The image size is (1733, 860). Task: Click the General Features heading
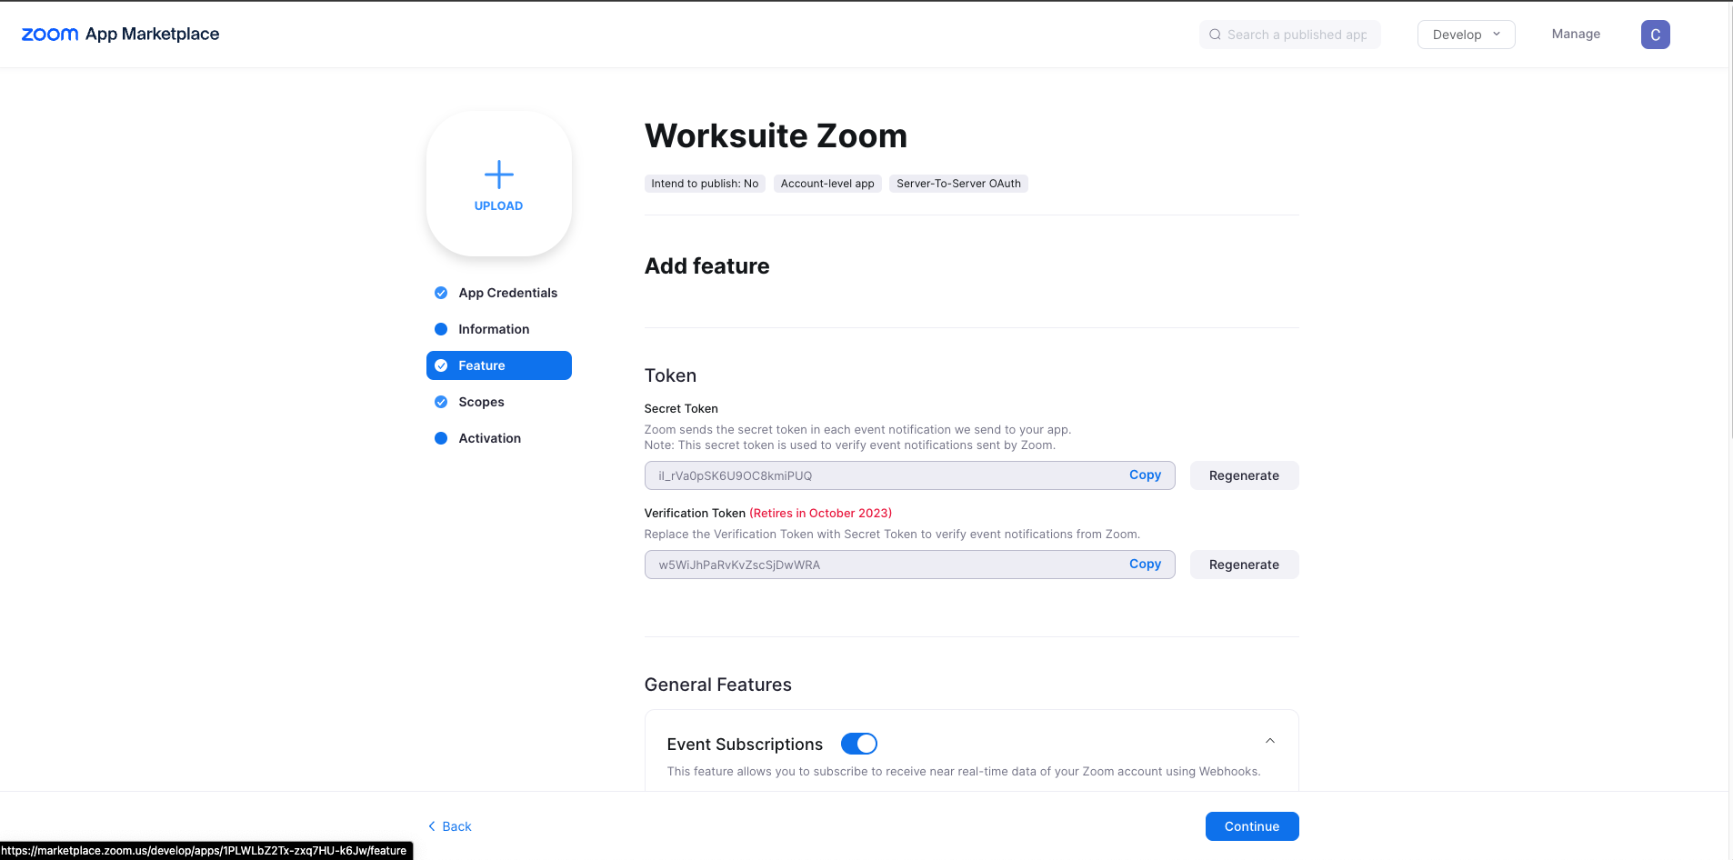tap(717, 685)
